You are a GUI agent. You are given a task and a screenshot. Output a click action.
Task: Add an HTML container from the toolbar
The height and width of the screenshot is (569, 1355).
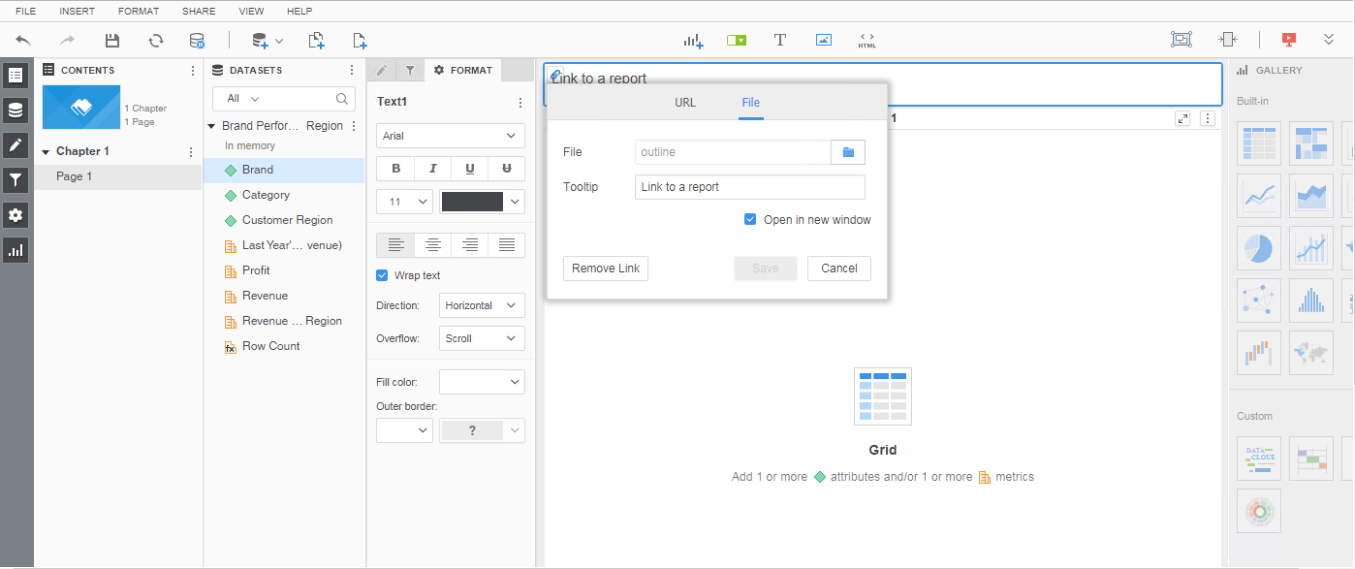(866, 40)
